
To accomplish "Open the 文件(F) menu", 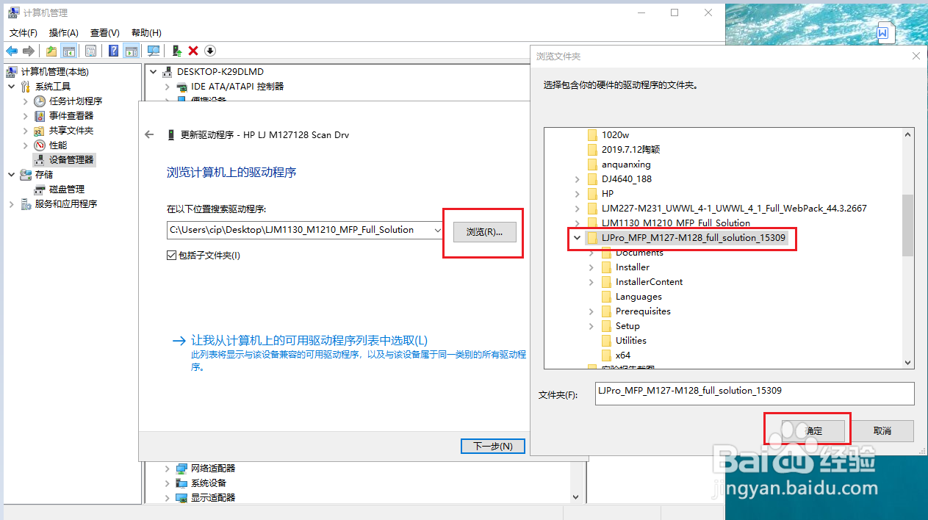I will click(24, 33).
